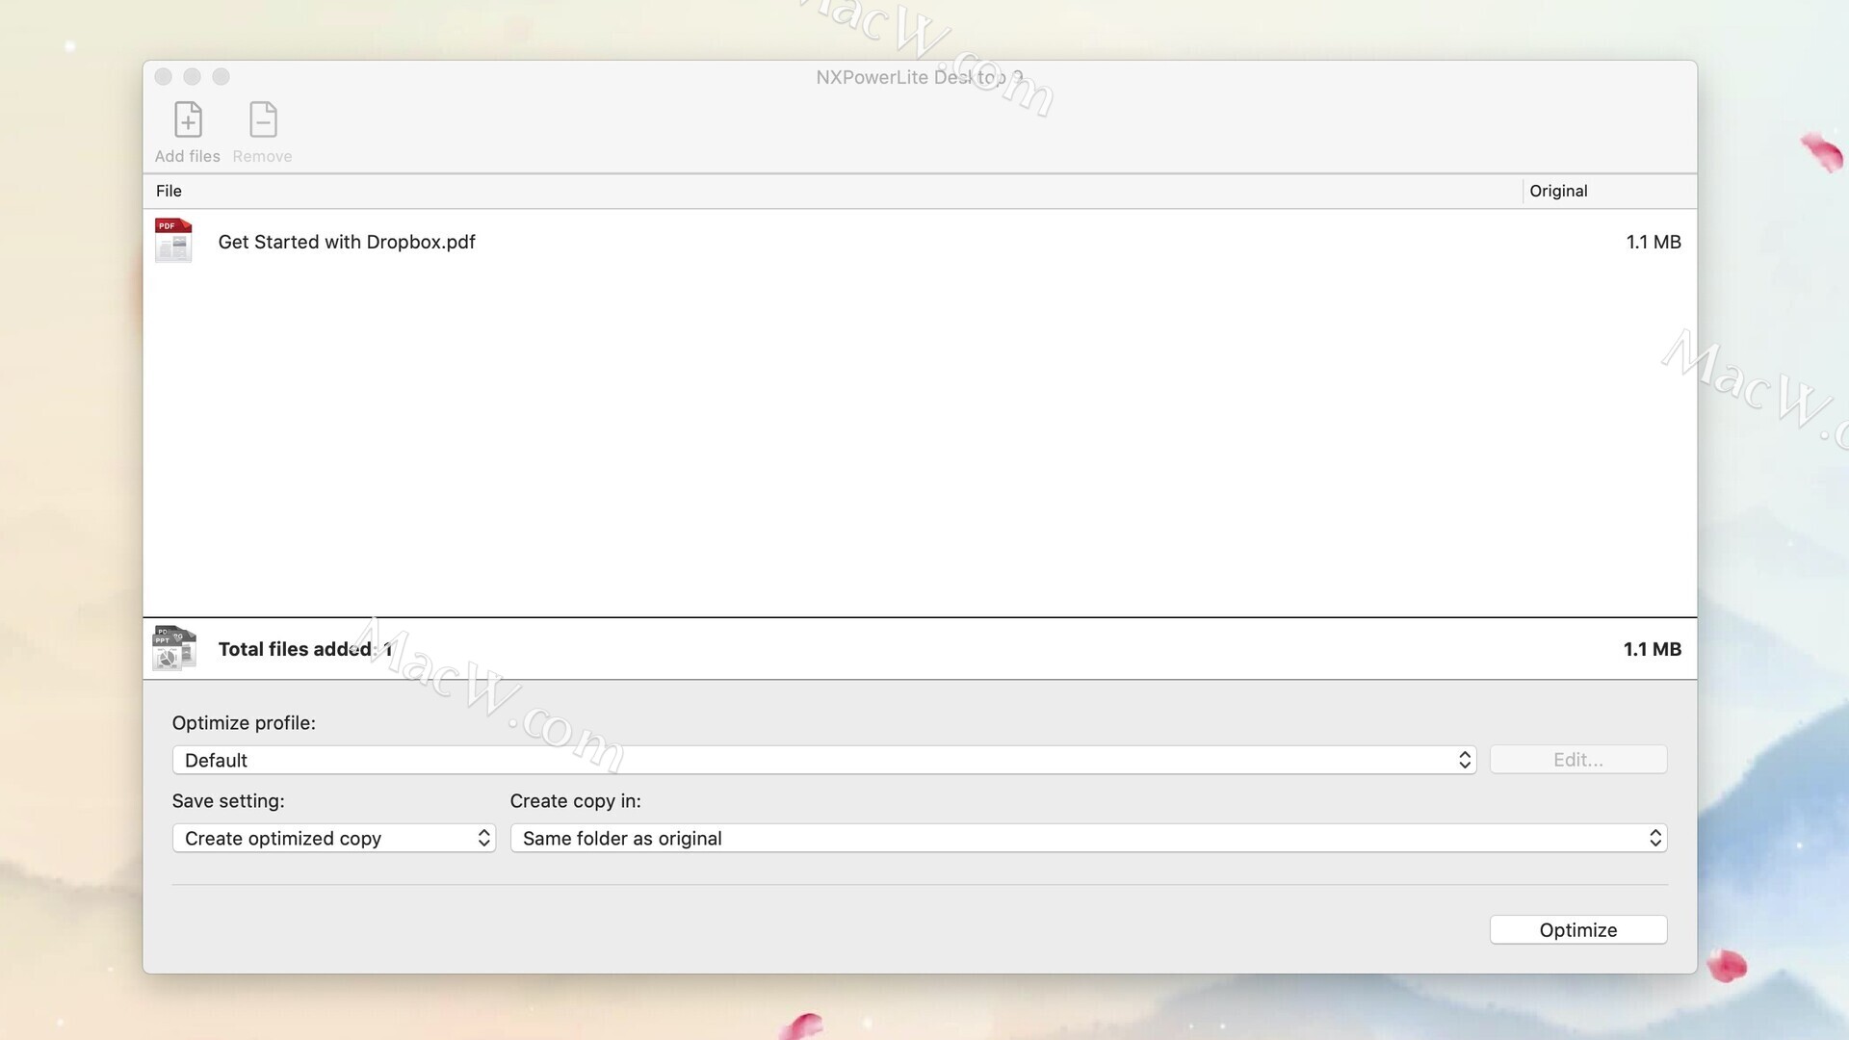Click the 1.1 MB size of Dropbox.pdf row
The height and width of the screenshot is (1040, 1849).
1654,242
